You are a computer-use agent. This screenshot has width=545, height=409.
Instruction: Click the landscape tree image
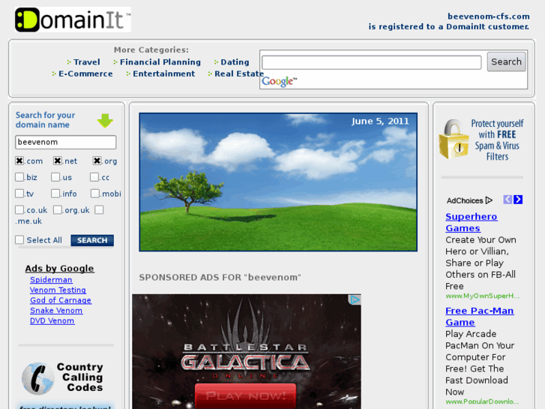pos(278,182)
